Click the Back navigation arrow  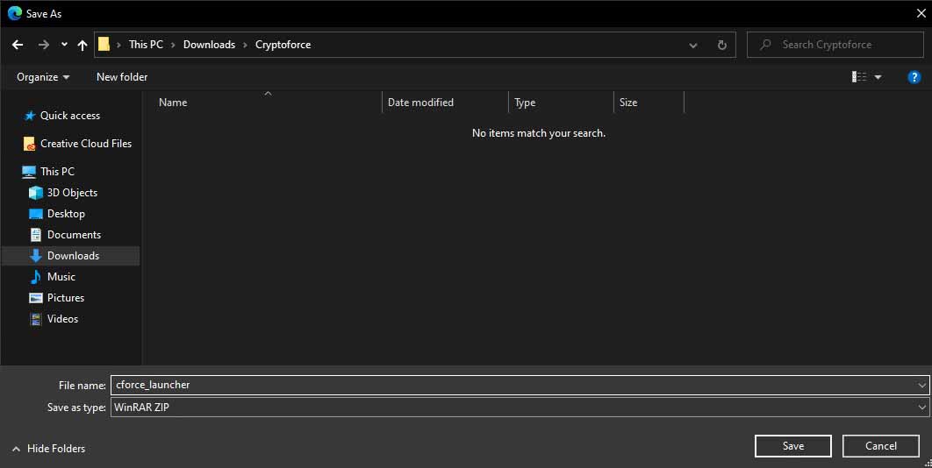(x=18, y=45)
